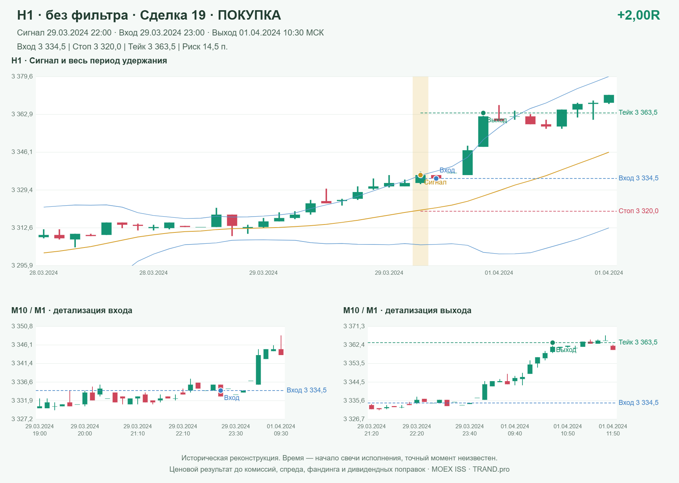
Task: Click the 'Вход 3 334,5' label right of H1 chart
Action: pyautogui.click(x=638, y=178)
